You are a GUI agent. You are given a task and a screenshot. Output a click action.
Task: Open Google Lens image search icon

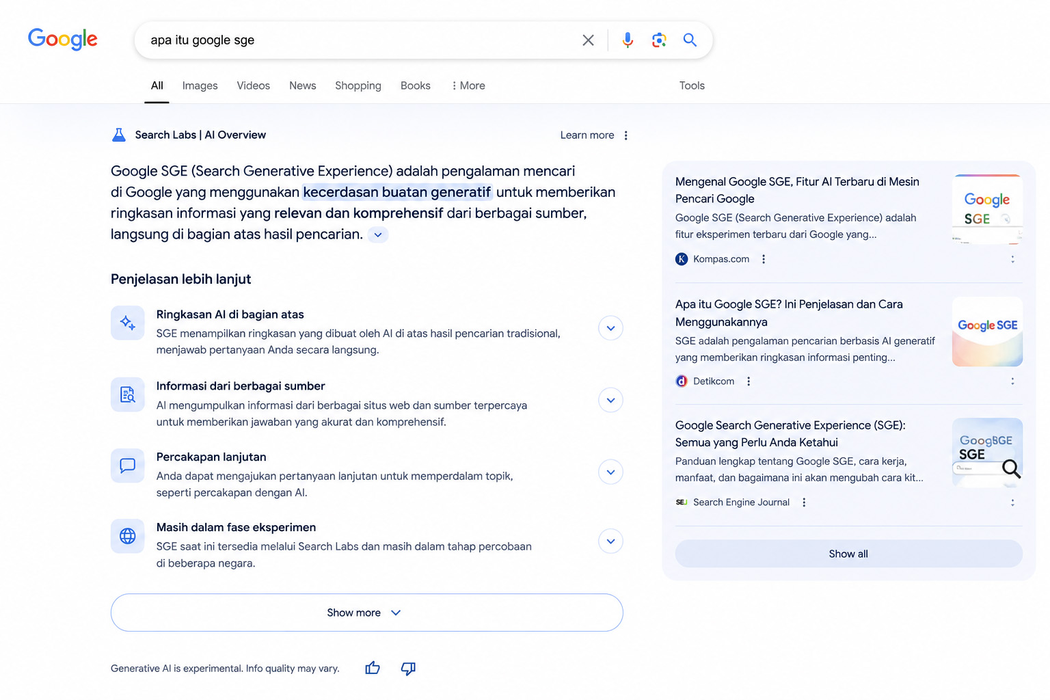coord(659,40)
